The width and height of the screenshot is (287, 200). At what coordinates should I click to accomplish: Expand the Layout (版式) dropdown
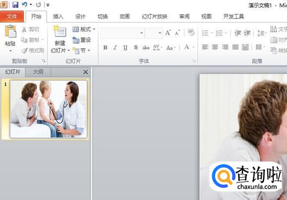pyautogui.click(x=84, y=29)
